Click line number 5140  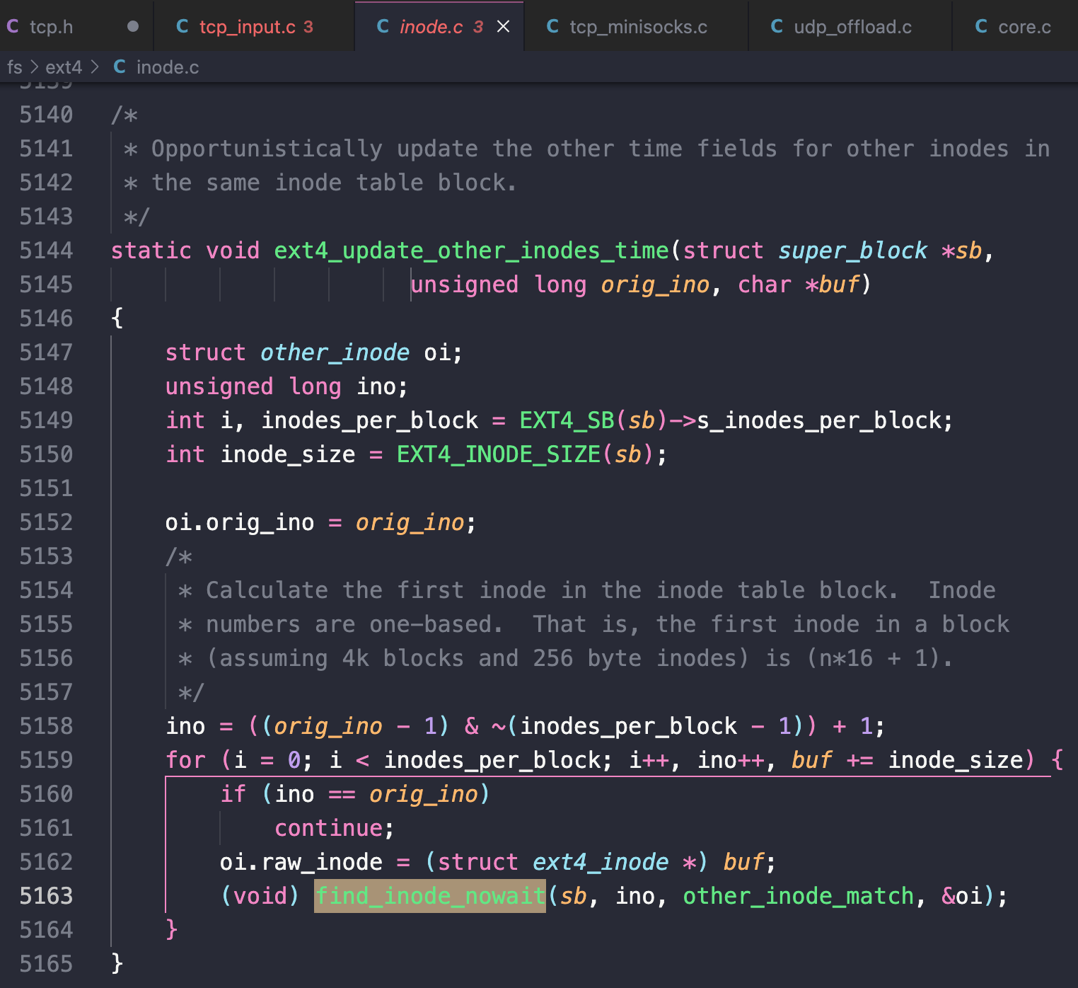click(x=46, y=115)
